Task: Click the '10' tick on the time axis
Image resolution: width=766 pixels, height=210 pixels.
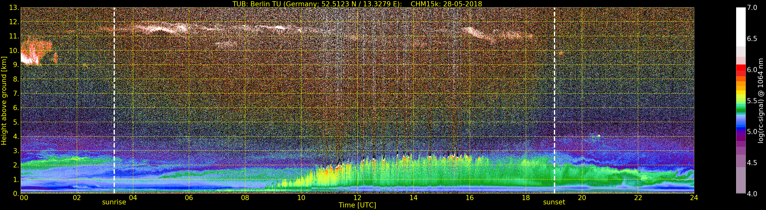Action: click(x=301, y=198)
